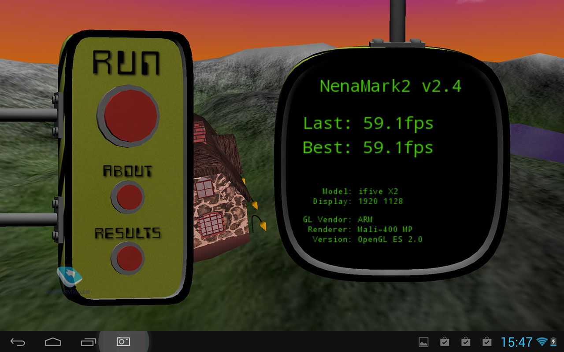Select the 'Renderer: Mali-400 MP' line
Screen dimensions: 564x352
point(360,229)
